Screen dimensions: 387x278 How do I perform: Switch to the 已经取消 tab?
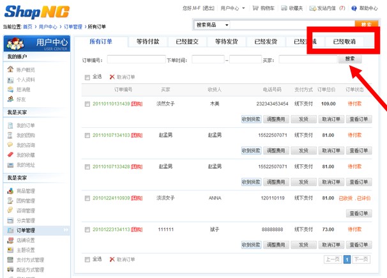coord(344,42)
